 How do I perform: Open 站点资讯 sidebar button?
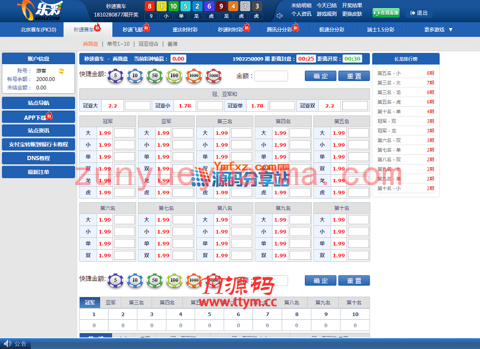(x=38, y=131)
